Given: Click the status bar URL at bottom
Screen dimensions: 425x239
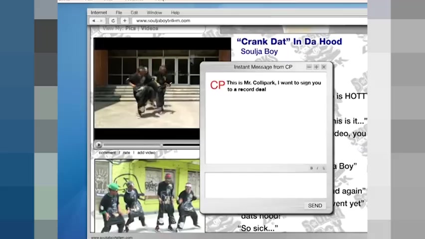Looking at the screenshot, I should 112,238.
